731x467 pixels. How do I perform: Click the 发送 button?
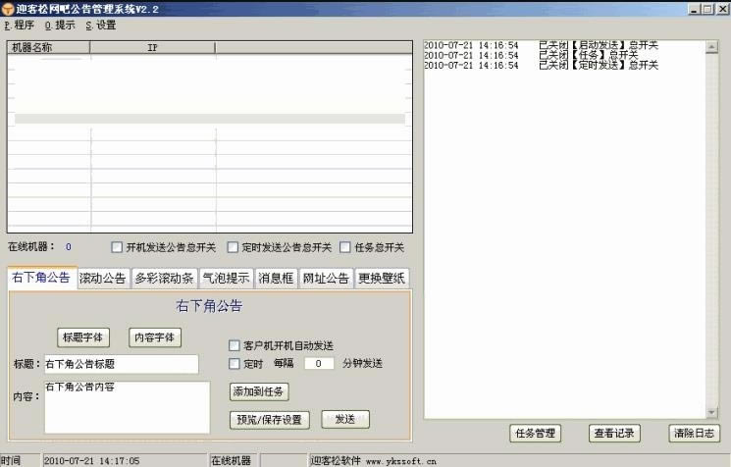pos(345,419)
